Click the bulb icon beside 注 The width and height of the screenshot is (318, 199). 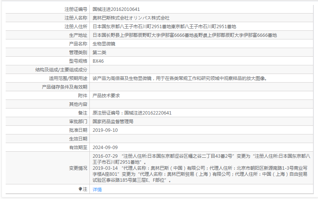point(80,189)
